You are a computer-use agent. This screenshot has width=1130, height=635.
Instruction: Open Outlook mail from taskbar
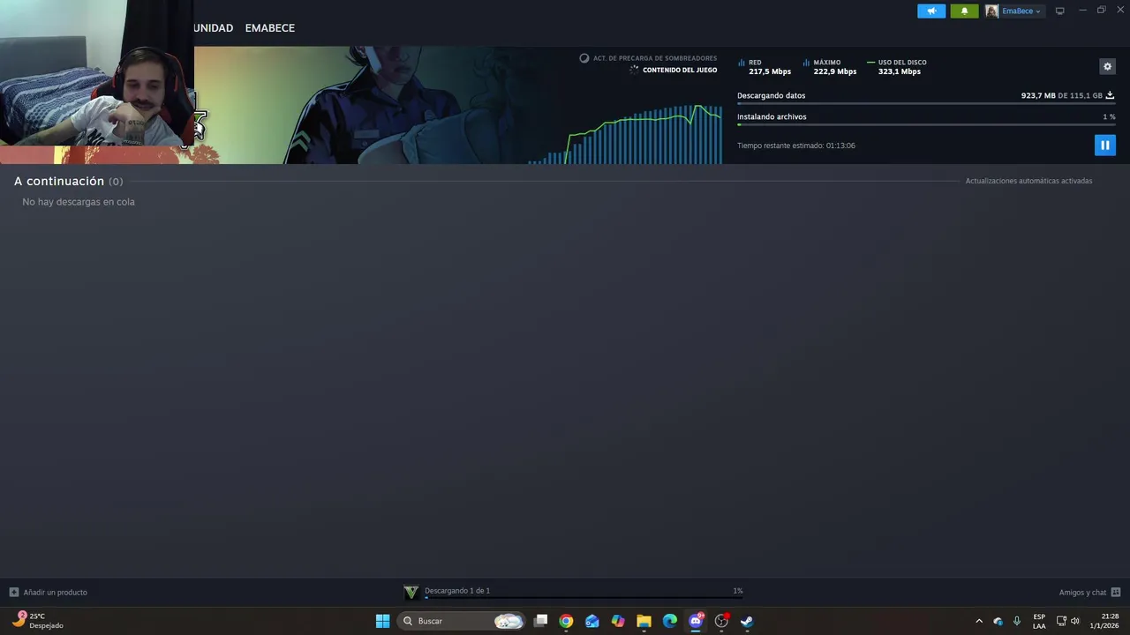tap(591, 621)
